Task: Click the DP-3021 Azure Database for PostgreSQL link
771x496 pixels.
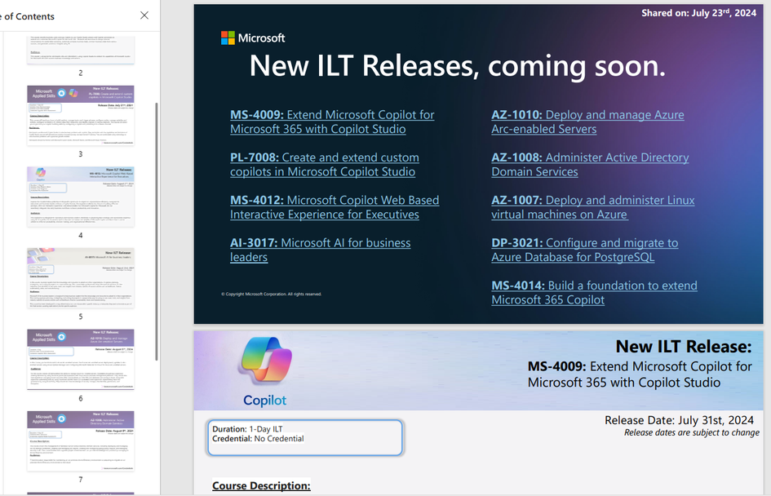Action: [585, 250]
